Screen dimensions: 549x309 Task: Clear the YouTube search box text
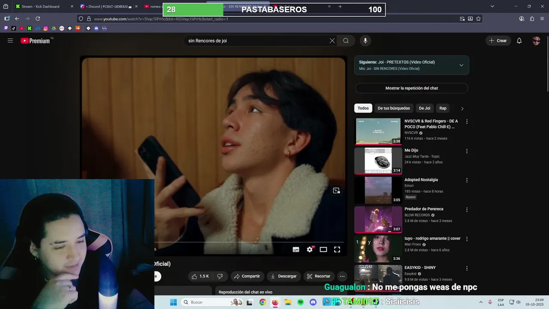tap(332, 41)
